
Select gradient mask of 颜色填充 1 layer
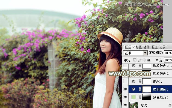point(147,97)
